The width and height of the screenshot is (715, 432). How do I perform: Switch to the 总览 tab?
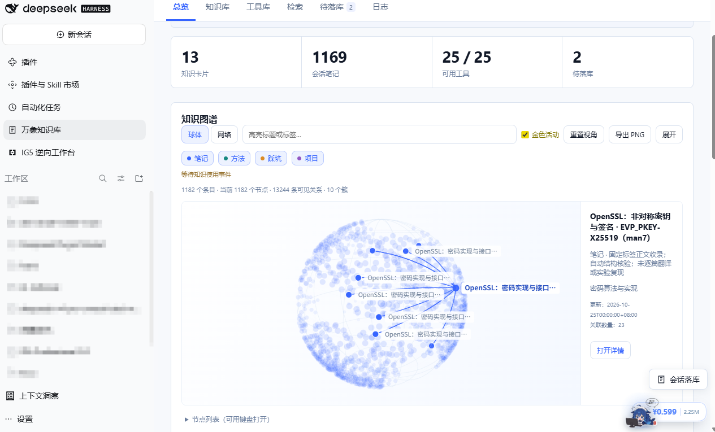[x=181, y=7]
